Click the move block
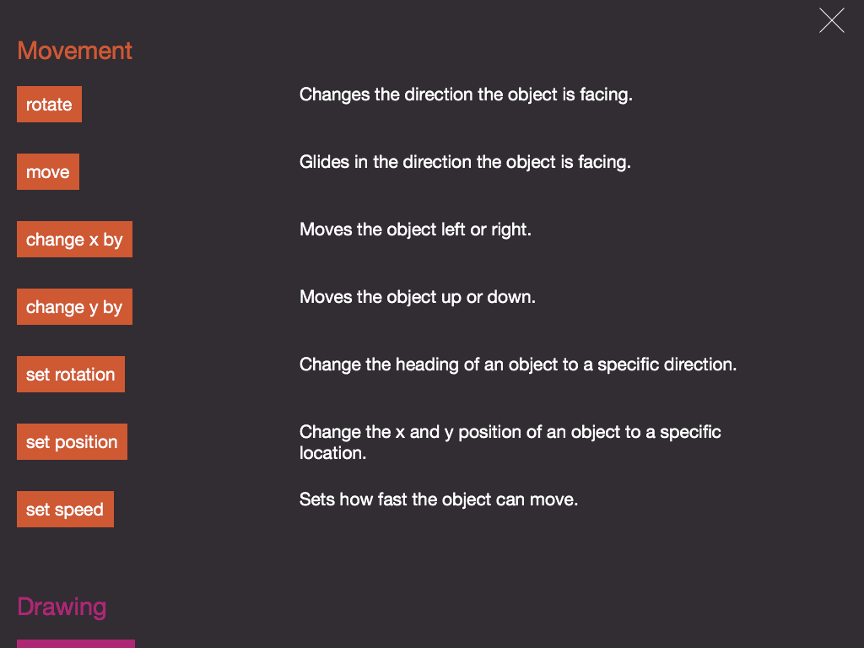This screenshot has height=648, width=864. pos(48,172)
